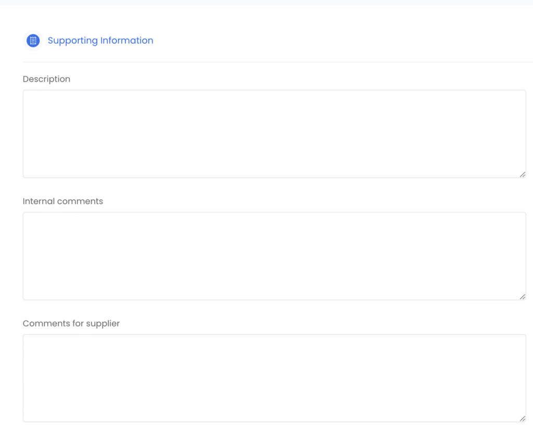Click the Internal comments resize handle

[523, 297]
